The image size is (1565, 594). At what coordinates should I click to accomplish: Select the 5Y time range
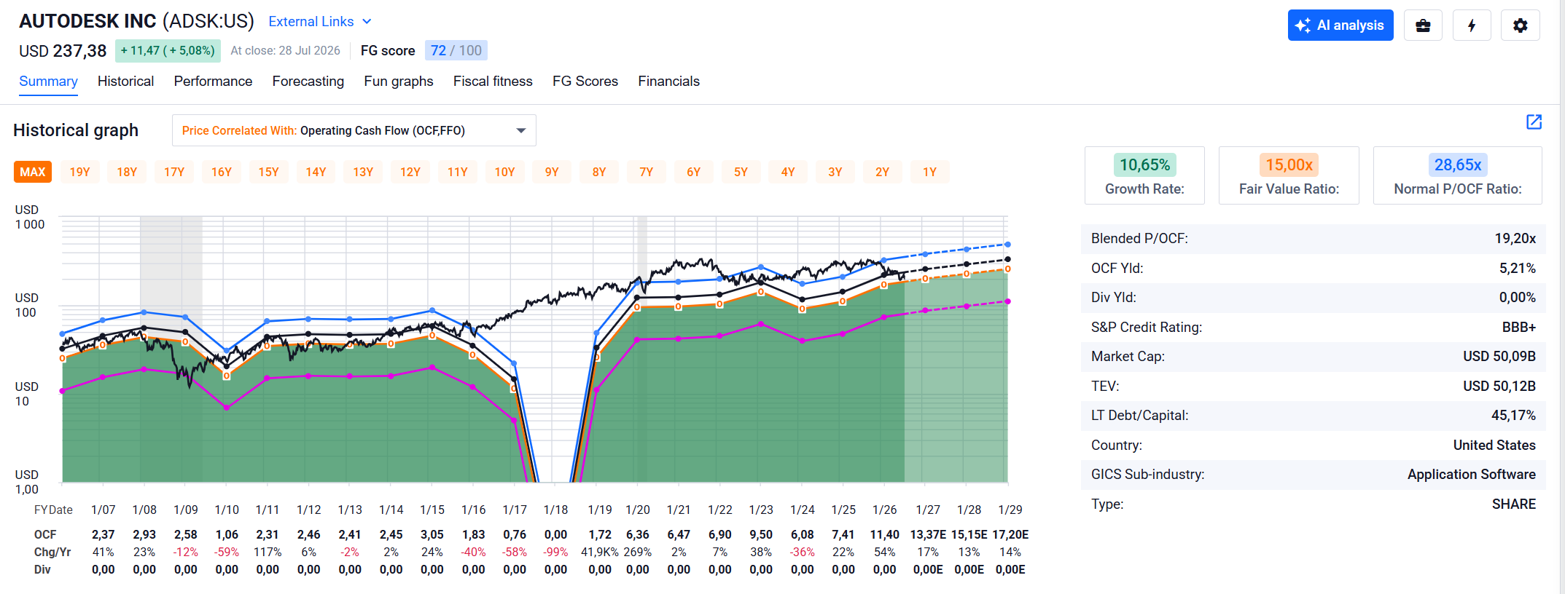(741, 172)
